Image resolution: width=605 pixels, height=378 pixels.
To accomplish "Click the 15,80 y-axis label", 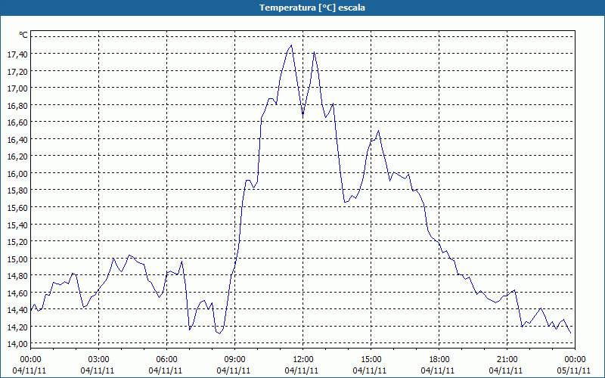I will [17, 191].
